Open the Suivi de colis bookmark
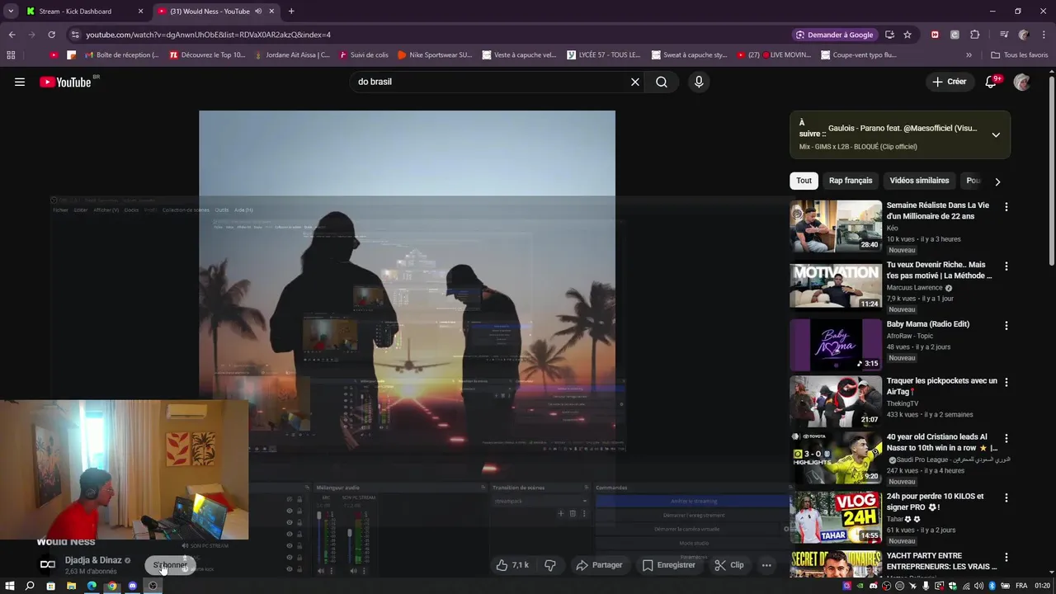Viewport: 1056px width, 594px height. (363, 55)
